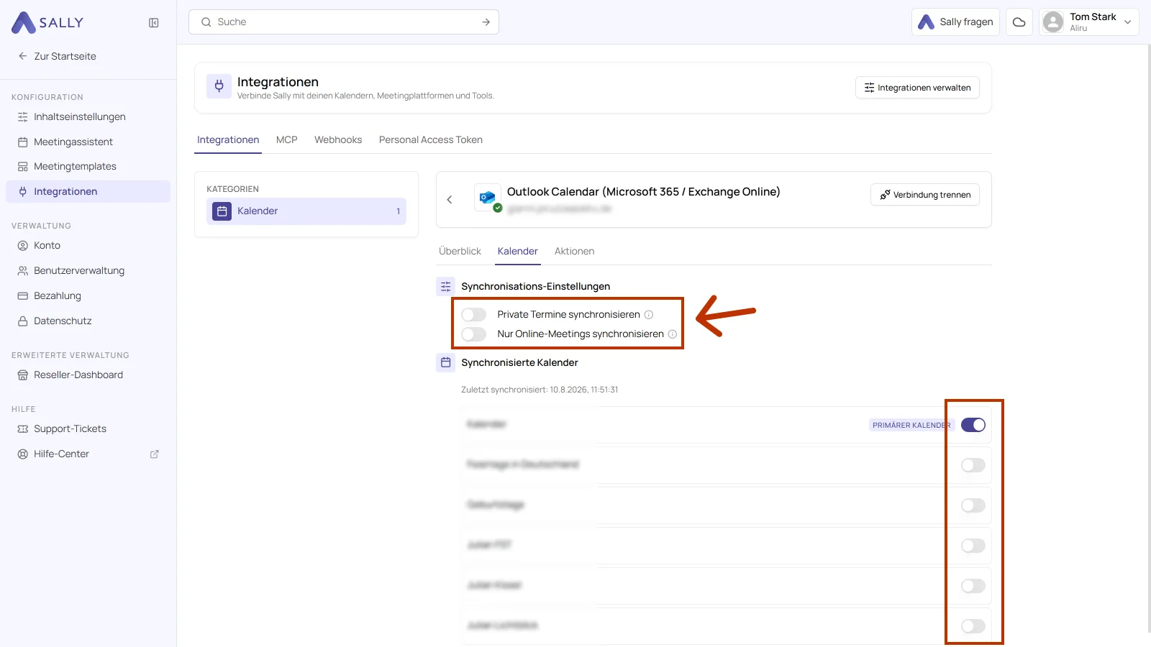The height and width of the screenshot is (647, 1151).
Task: Switch to the Webhooks tab
Action: (x=338, y=140)
